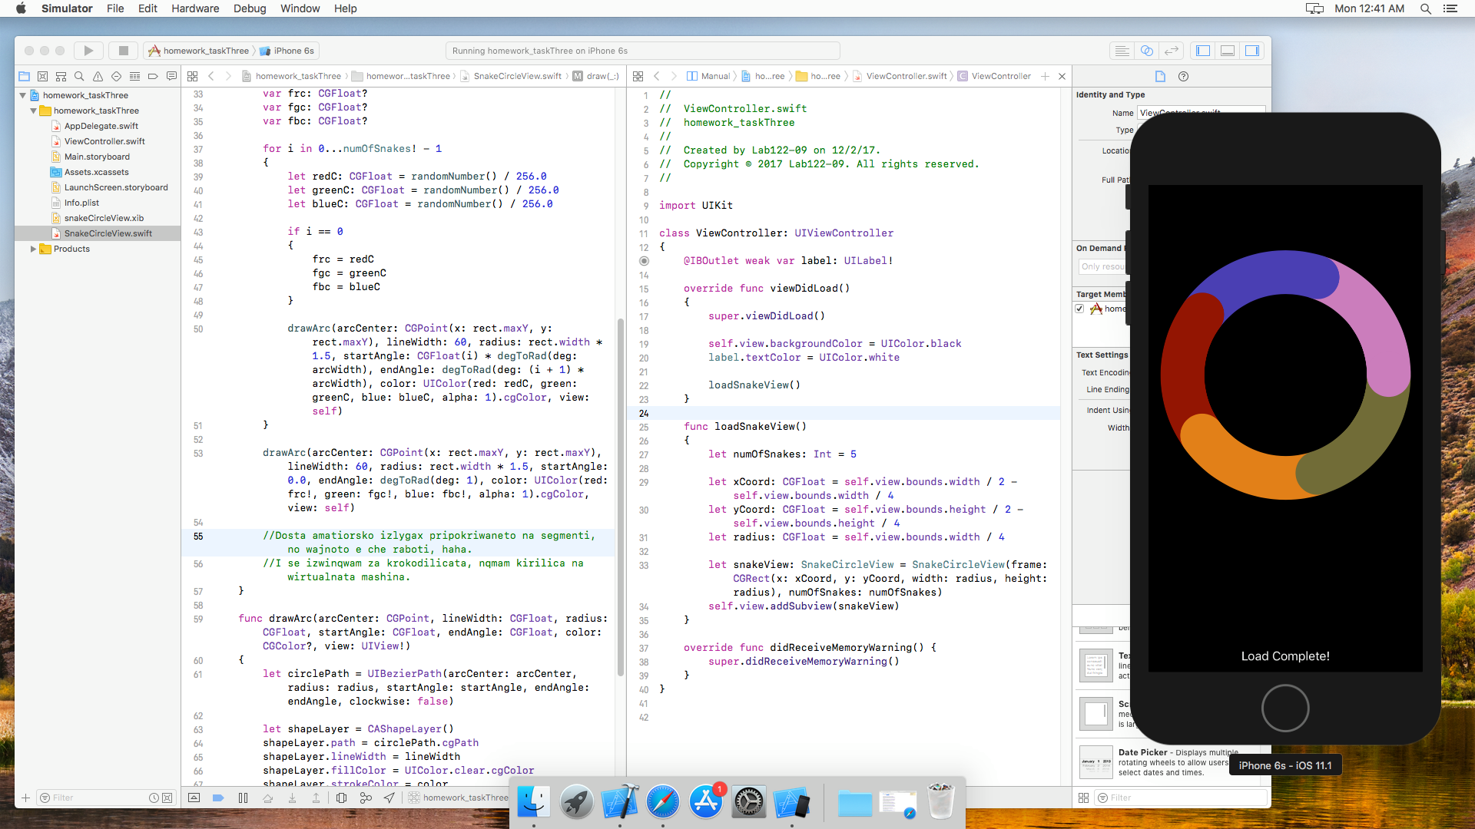Open the iPhone 6s device destination dropdown
The width and height of the screenshot is (1475, 829).
[x=287, y=51]
